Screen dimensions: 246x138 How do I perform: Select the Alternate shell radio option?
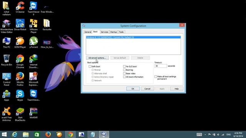click(93, 73)
